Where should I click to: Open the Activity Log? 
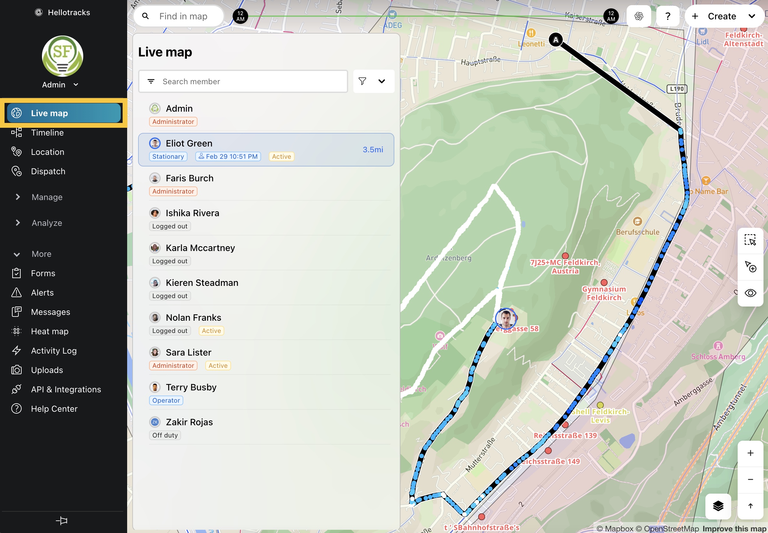click(54, 350)
